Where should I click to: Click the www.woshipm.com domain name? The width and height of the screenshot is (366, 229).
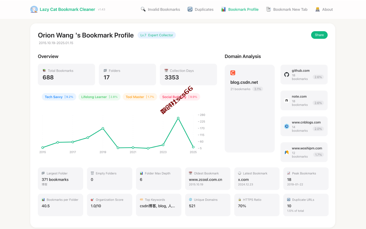[x=307, y=148]
